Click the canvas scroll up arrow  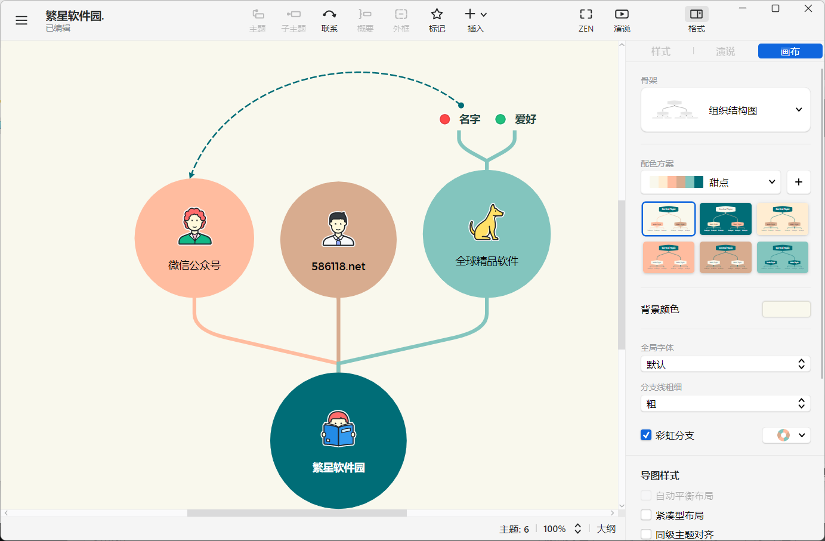click(622, 45)
